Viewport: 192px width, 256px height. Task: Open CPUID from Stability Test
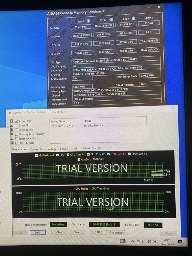click(x=99, y=232)
